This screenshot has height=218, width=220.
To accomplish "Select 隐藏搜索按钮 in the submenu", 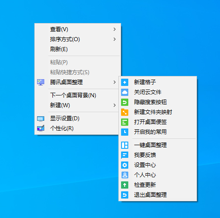I will coord(158,102).
